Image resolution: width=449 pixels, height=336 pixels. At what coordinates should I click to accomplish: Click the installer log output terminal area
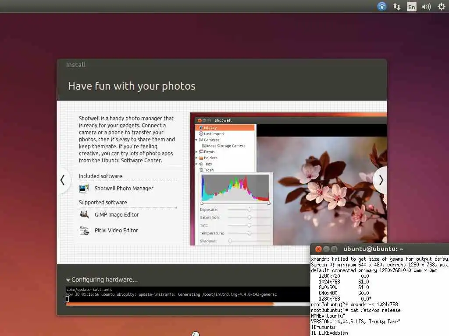point(188,294)
